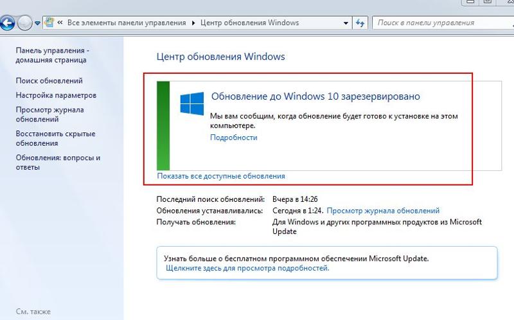Image resolution: width=514 pixels, height=320 pixels.
Task: Click the Windows 10 logo icon
Action: [191, 103]
